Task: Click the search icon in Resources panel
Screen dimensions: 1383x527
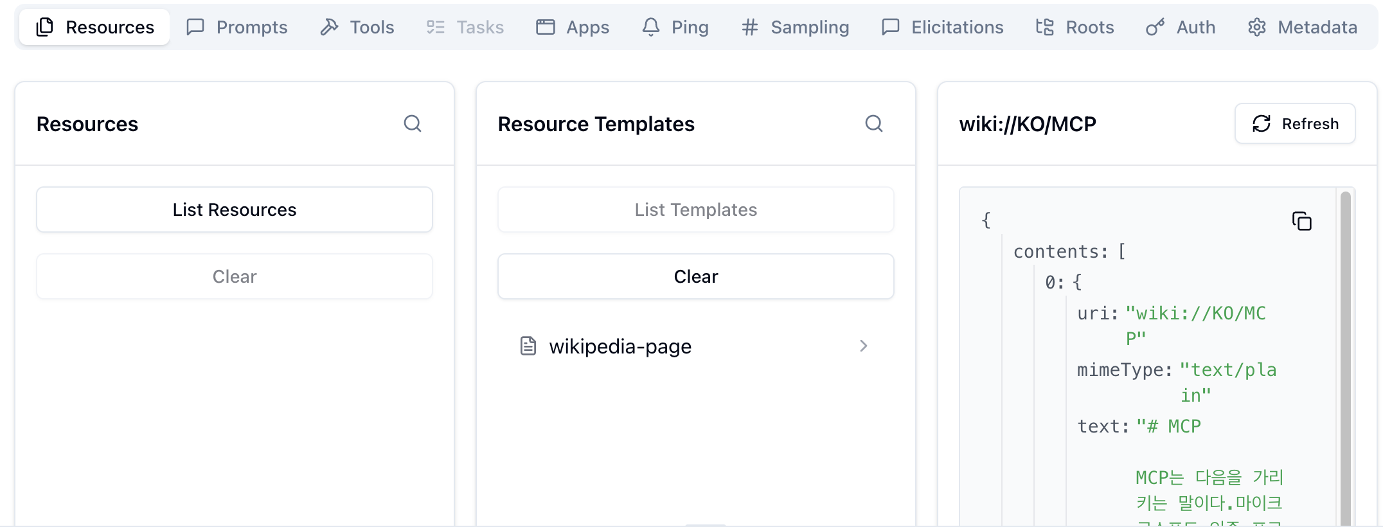Action: coord(413,123)
